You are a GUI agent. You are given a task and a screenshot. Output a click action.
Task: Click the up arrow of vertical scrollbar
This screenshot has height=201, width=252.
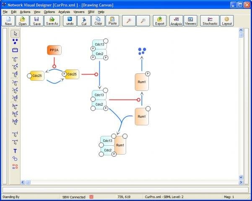pos(241,30)
